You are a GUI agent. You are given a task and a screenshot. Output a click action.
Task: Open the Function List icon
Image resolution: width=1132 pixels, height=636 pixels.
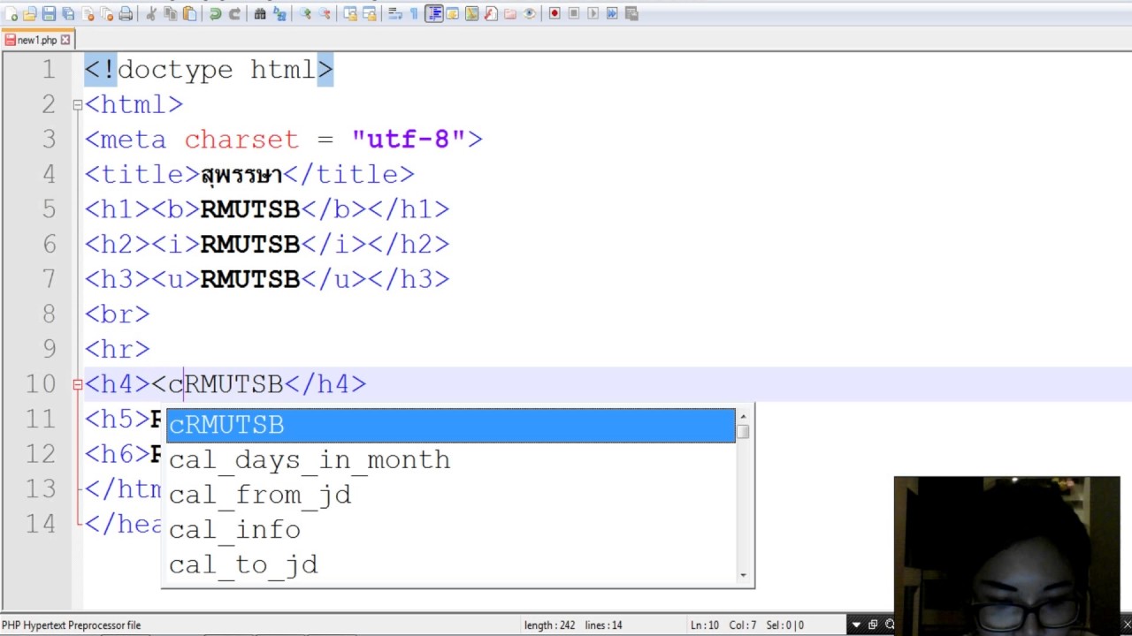(x=491, y=13)
